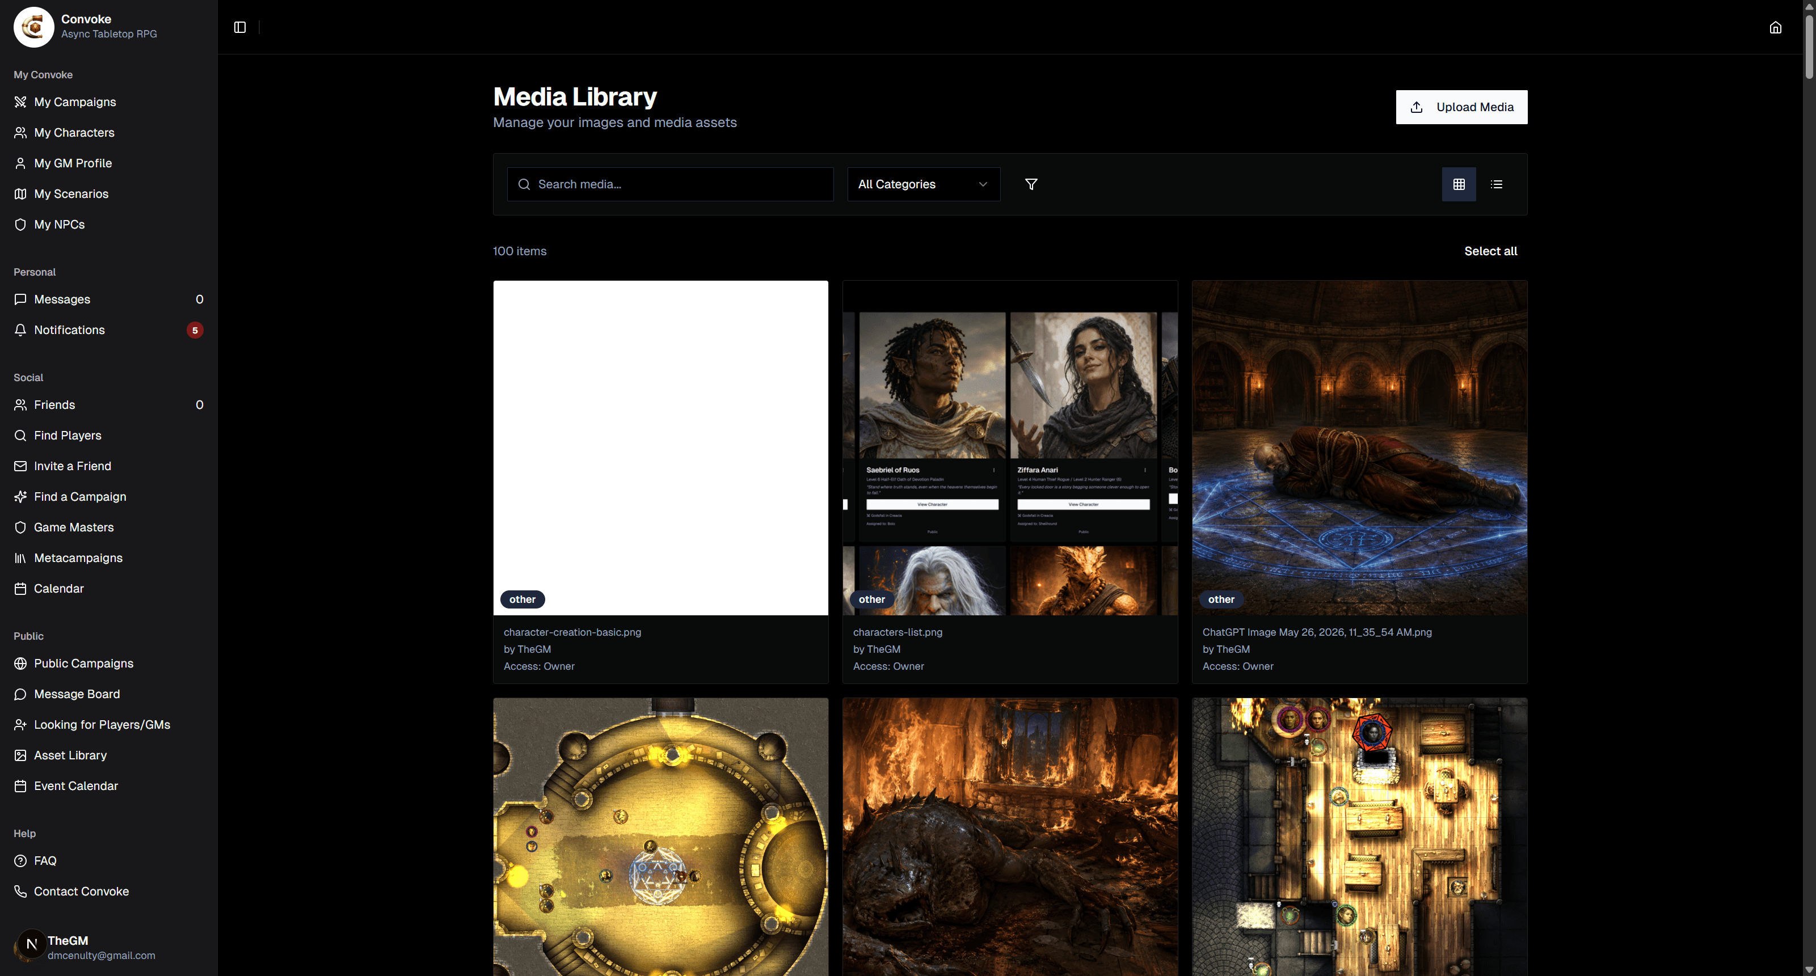1816x976 pixels.
Task: Click the Contact Convoke phone icon
Action: pyautogui.click(x=20, y=892)
